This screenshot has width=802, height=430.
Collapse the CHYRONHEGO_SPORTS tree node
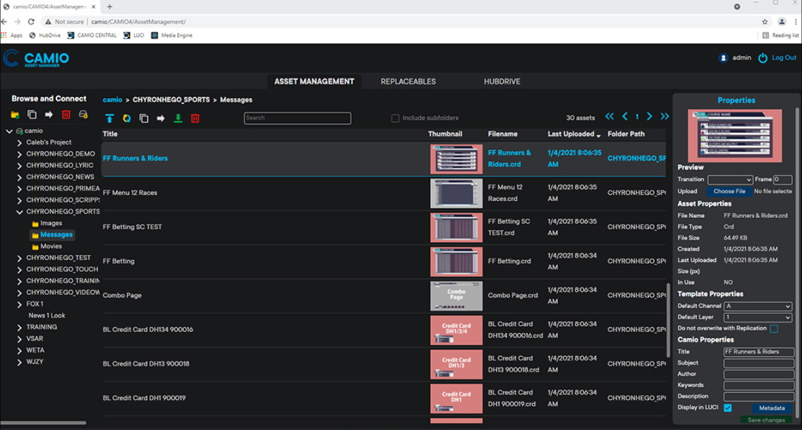click(x=19, y=211)
